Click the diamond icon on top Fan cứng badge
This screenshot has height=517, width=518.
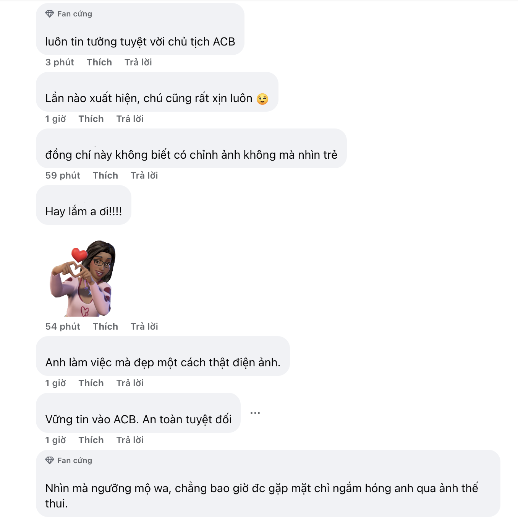[50, 14]
